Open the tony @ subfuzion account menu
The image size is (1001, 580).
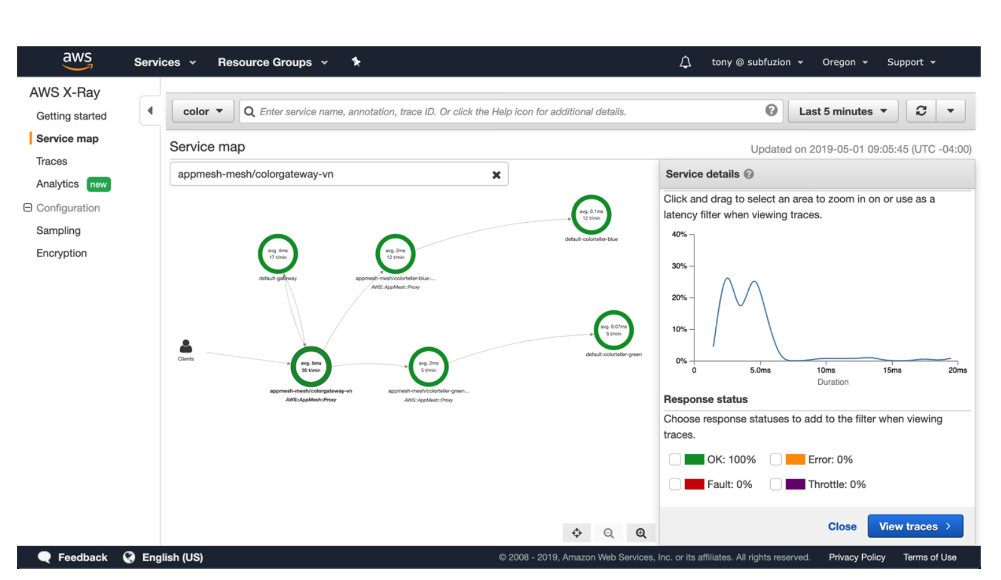click(x=757, y=62)
